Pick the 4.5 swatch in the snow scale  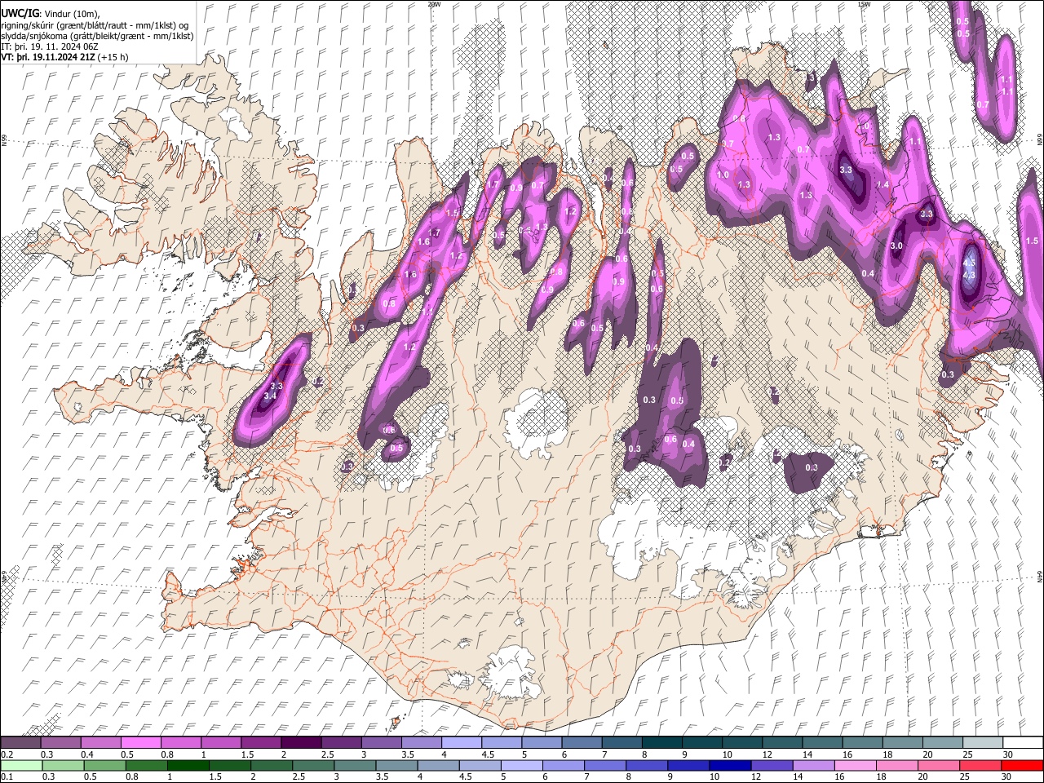pyautogui.click(x=501, y=742)
